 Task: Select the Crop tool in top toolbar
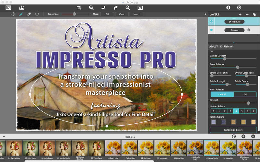point(79,7)
